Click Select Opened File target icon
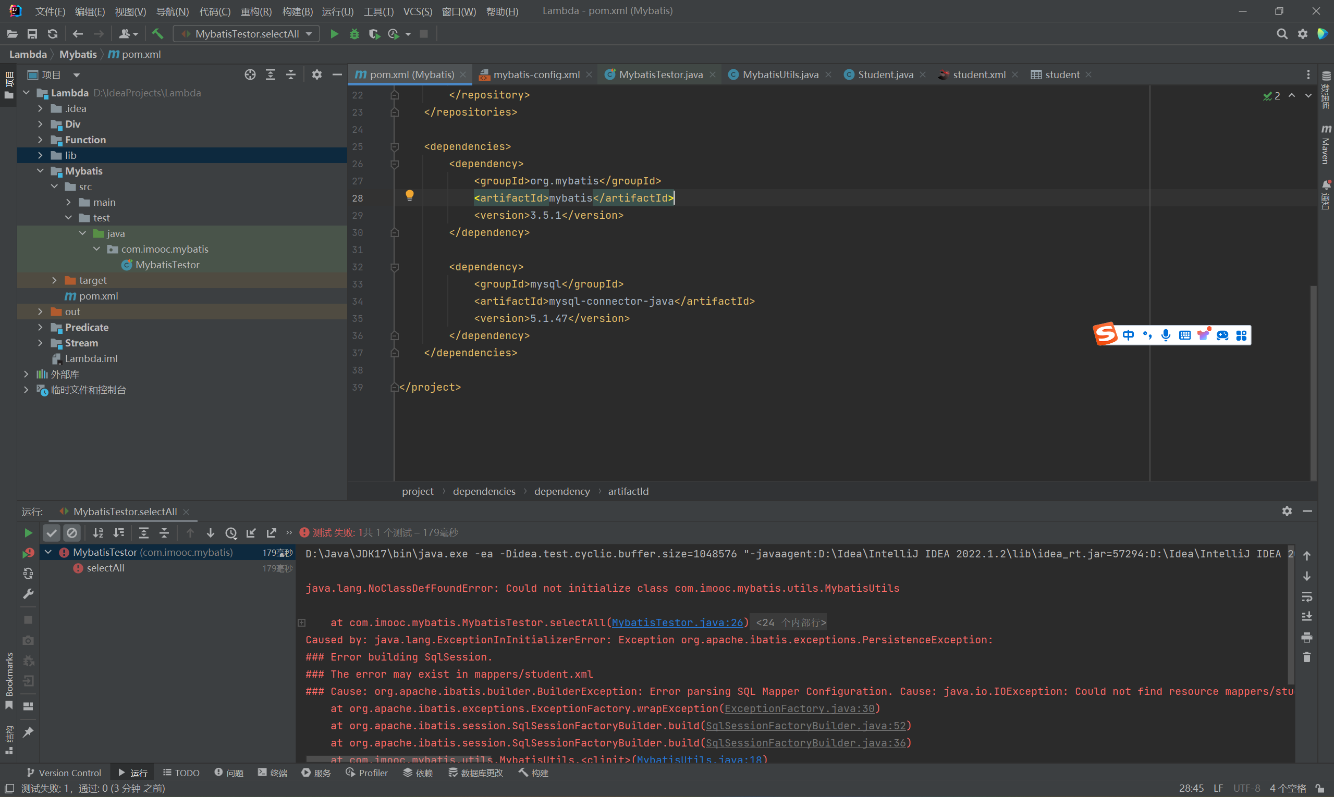Image resolution: width=1334 pixels, height=797 pixels. point(250,74)
